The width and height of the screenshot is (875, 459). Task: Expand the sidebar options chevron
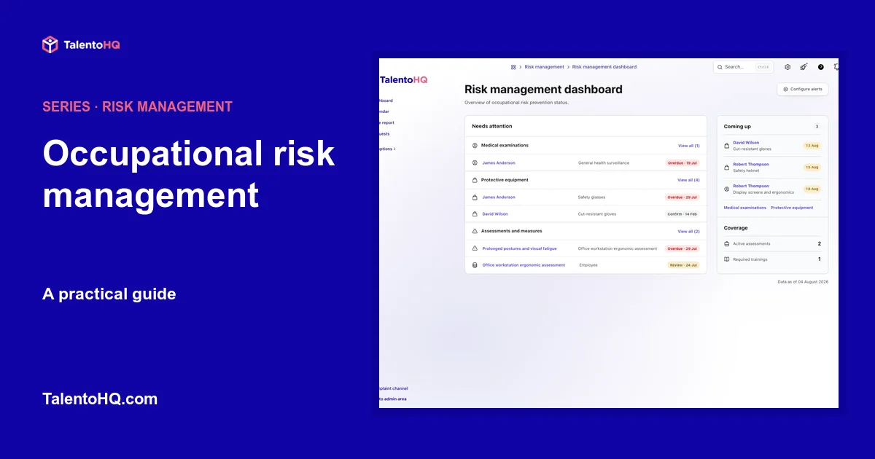click(394, 149)
